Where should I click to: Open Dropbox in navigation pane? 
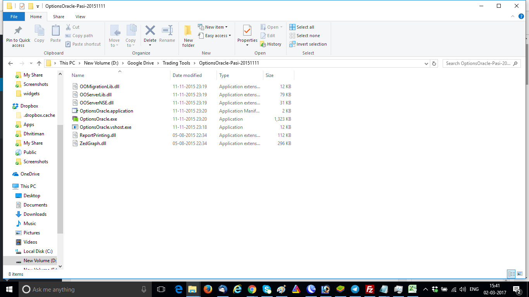[29, 106]
